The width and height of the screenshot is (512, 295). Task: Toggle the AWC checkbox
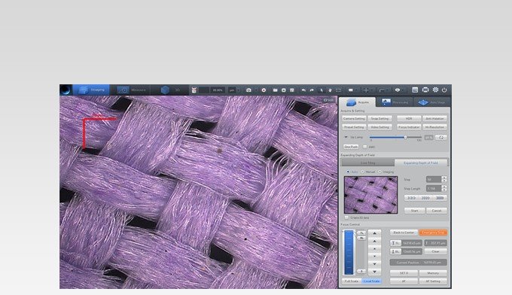(364, 147)
